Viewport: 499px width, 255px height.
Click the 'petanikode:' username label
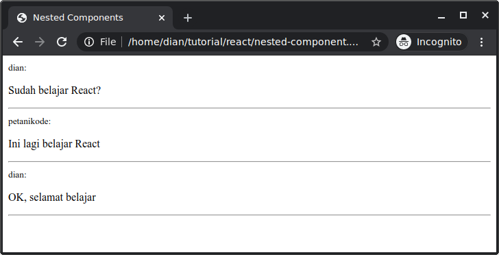click(x=29, y=121)
